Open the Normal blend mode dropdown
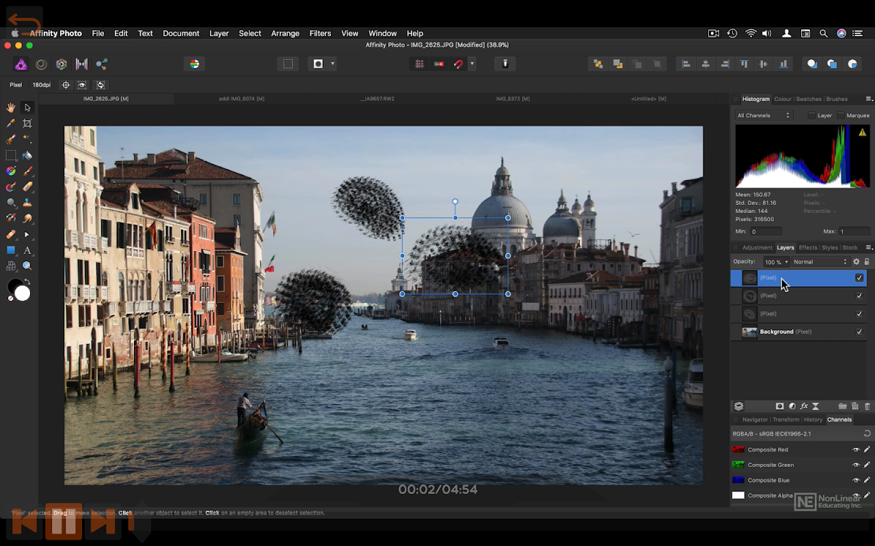This screenshot has height=546, width=875. pos(820,262)
